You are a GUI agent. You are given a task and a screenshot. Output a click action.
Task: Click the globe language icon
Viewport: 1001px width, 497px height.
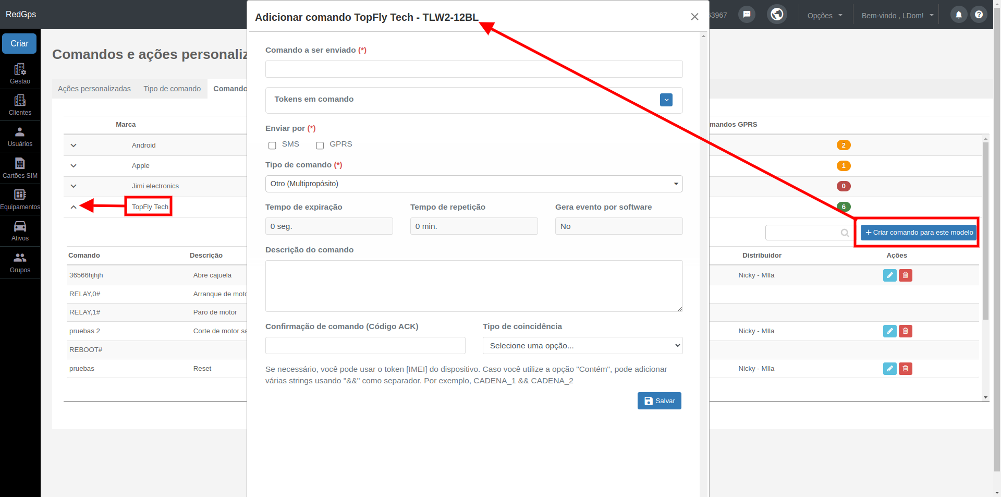[777, 14]
